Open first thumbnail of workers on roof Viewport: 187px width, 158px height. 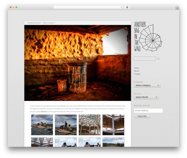pyautogui.click(x=42, y=125)
